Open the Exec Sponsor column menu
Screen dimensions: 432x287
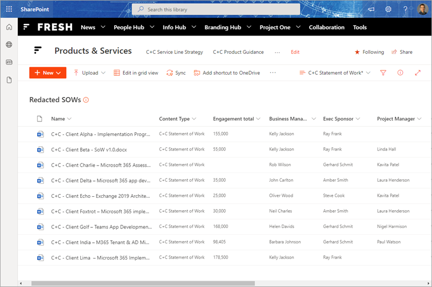pos(358,119)
